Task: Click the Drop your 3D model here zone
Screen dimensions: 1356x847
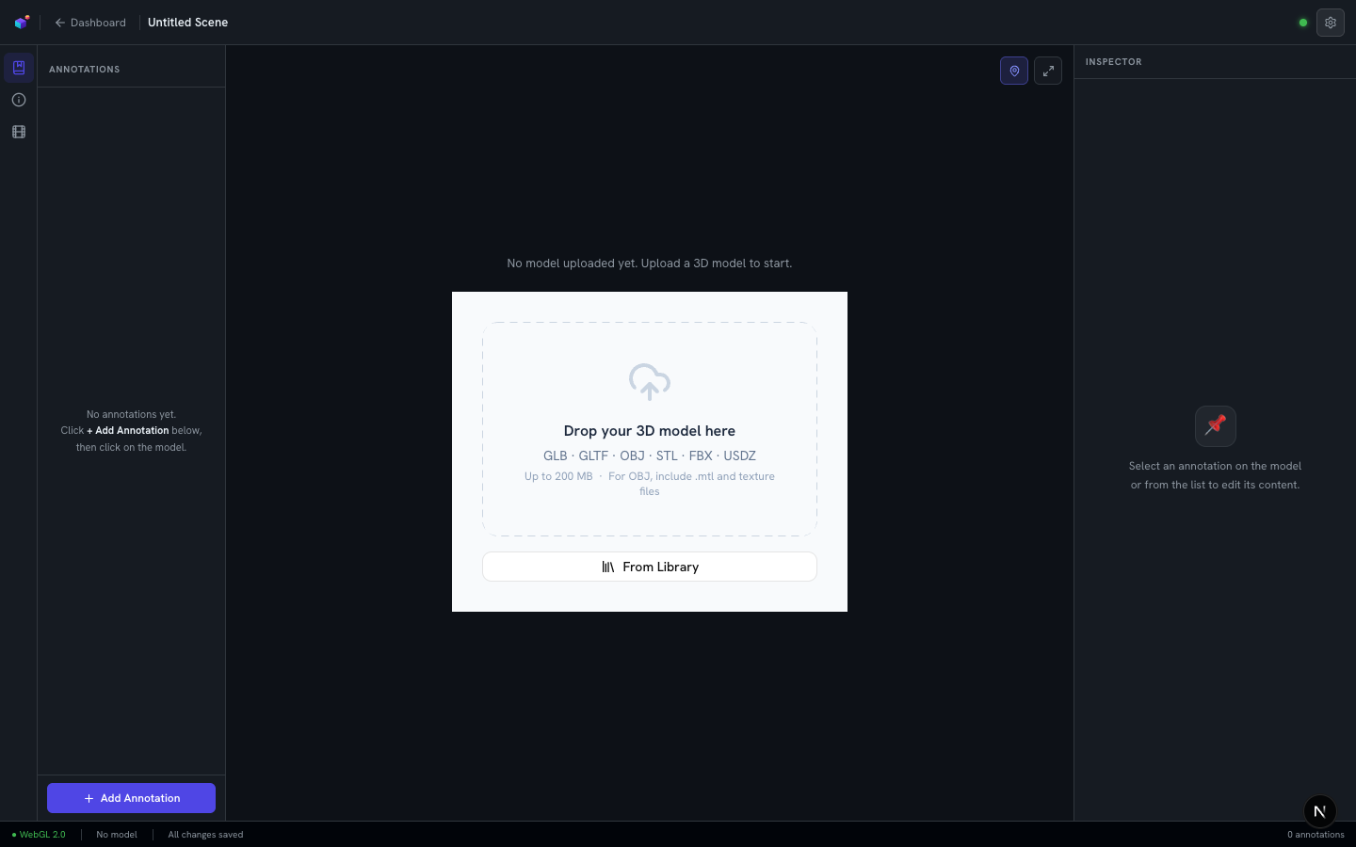Action: tap(650, 429)
